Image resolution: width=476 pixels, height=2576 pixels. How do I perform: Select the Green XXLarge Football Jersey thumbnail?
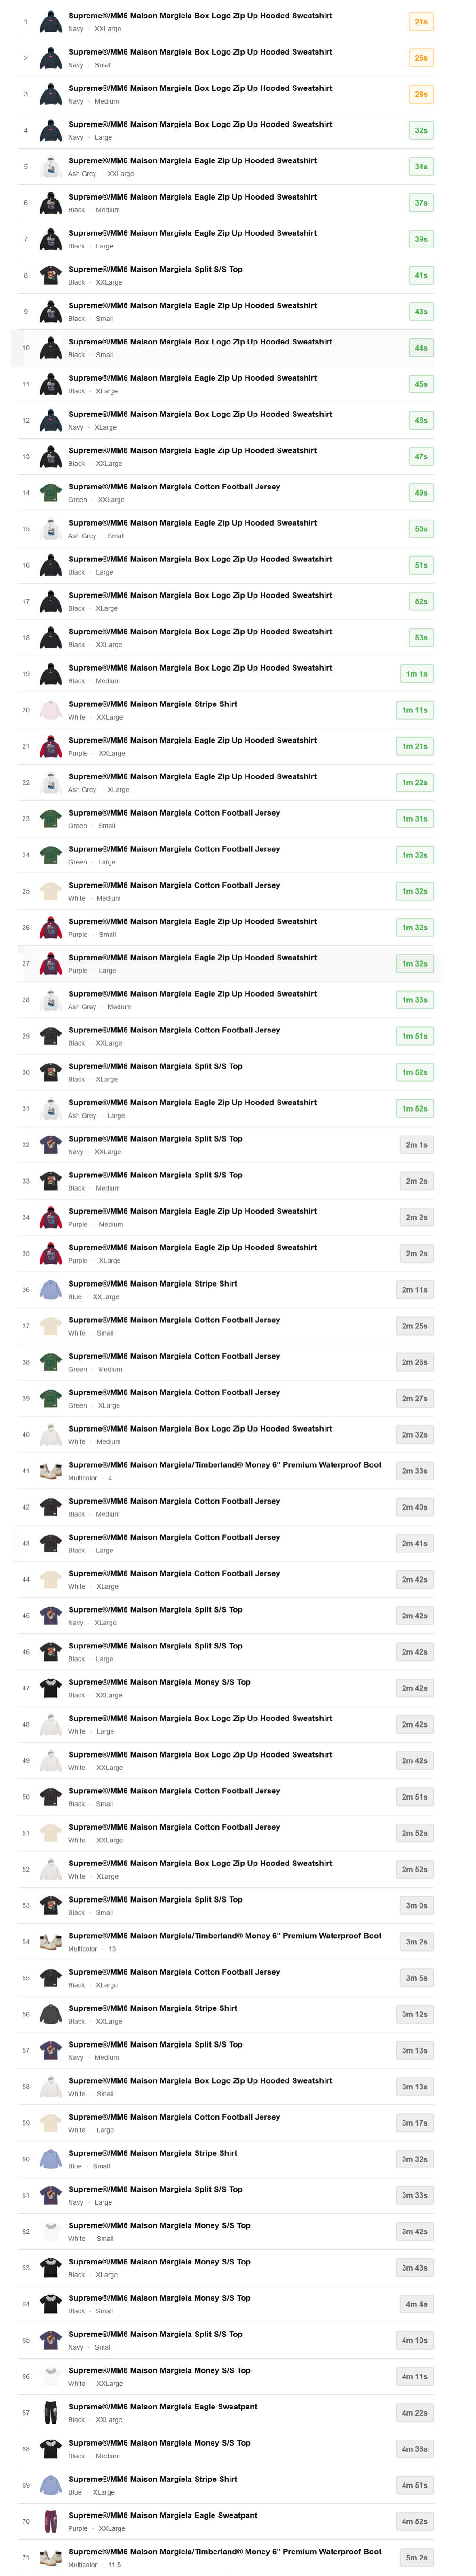pyautogui.click(x=50, y=493)
